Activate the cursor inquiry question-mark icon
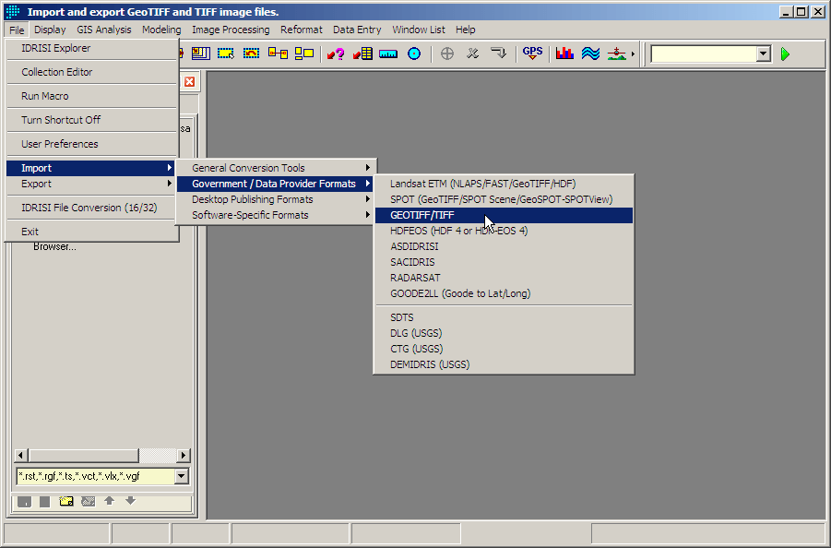The height and width of the screenshot is (548, 831). pos(336,54)
